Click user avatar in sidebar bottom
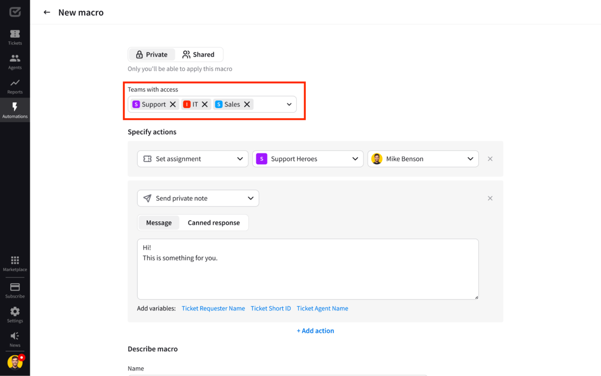The image size is (601, 376). point(15,362)
